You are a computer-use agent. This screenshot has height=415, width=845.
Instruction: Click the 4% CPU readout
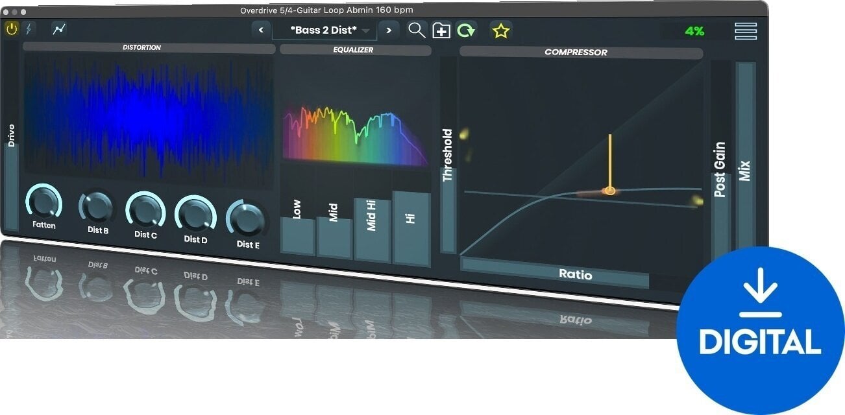694,31
